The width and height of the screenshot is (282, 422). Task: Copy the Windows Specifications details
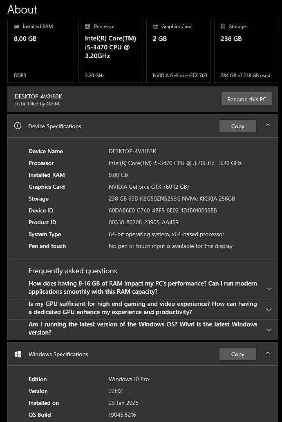pos(237,354)
